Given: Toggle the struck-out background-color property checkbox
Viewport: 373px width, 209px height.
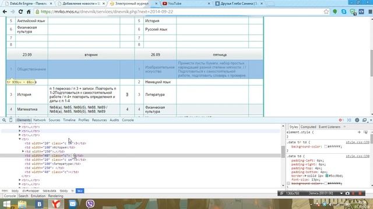Looking at the screenshot, I should point(288,183).
